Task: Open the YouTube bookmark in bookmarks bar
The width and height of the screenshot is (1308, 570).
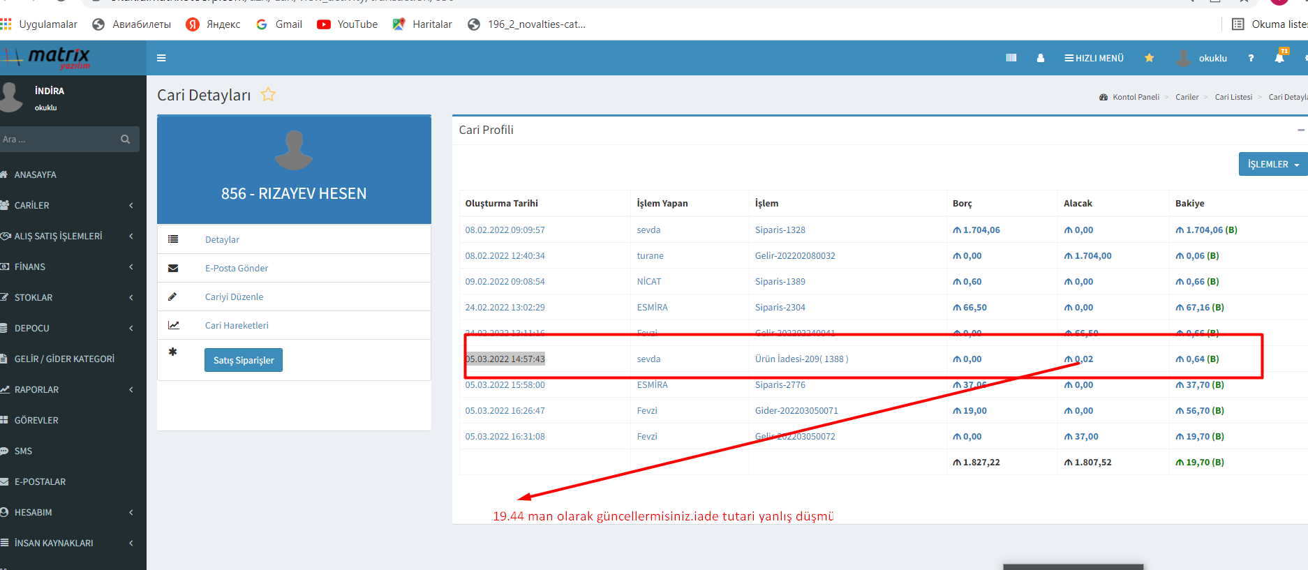Action: [x=348, y=24]
